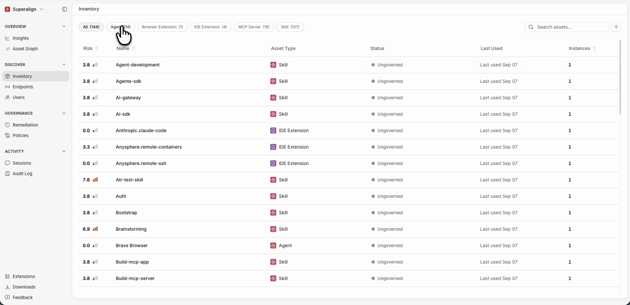The width and height of the screenshot is (630, 305).
Task: Open the Superalign workspace dropdown
Action: (x=24, y=9)
